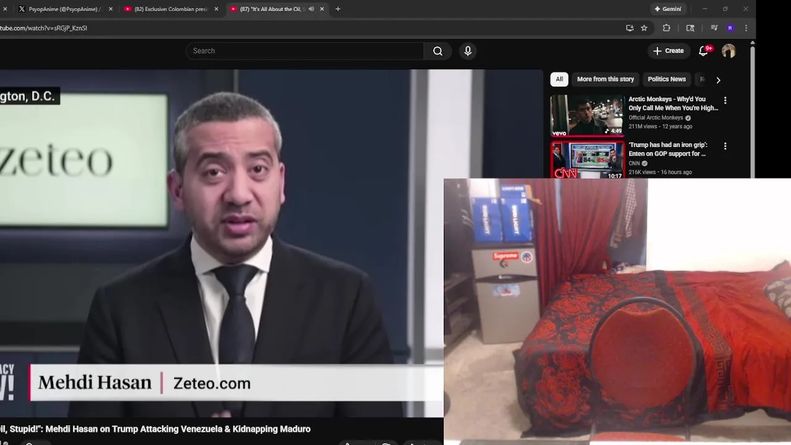Image resolution: width=791 pixels, height=445 pixels.
Task: Click the video title about Mehdi Hasan
Action: (155, 429)
